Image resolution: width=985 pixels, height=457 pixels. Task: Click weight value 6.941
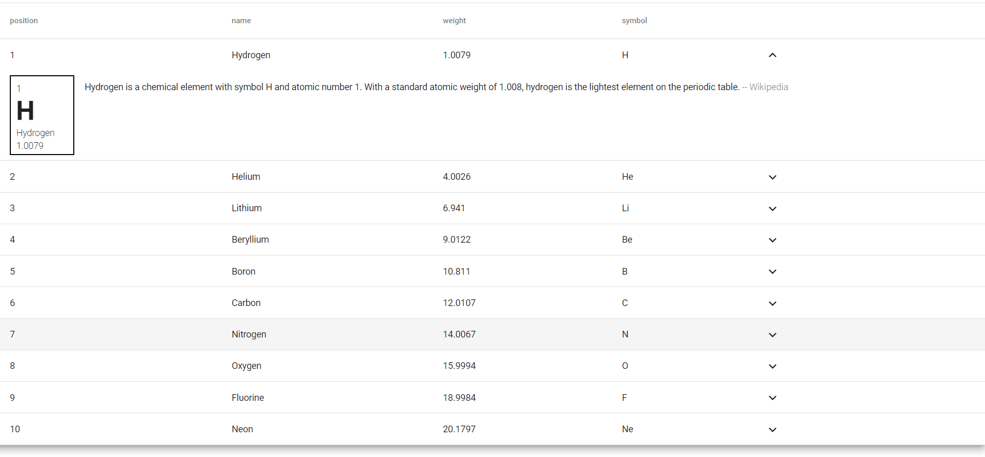pyautogui.click(x=454, y=208)
